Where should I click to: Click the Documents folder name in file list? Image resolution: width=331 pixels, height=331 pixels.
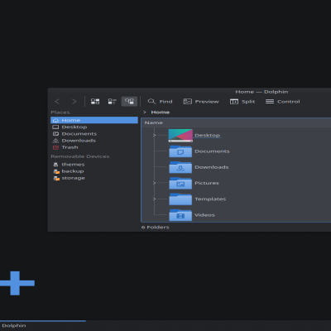coord(212,151)
